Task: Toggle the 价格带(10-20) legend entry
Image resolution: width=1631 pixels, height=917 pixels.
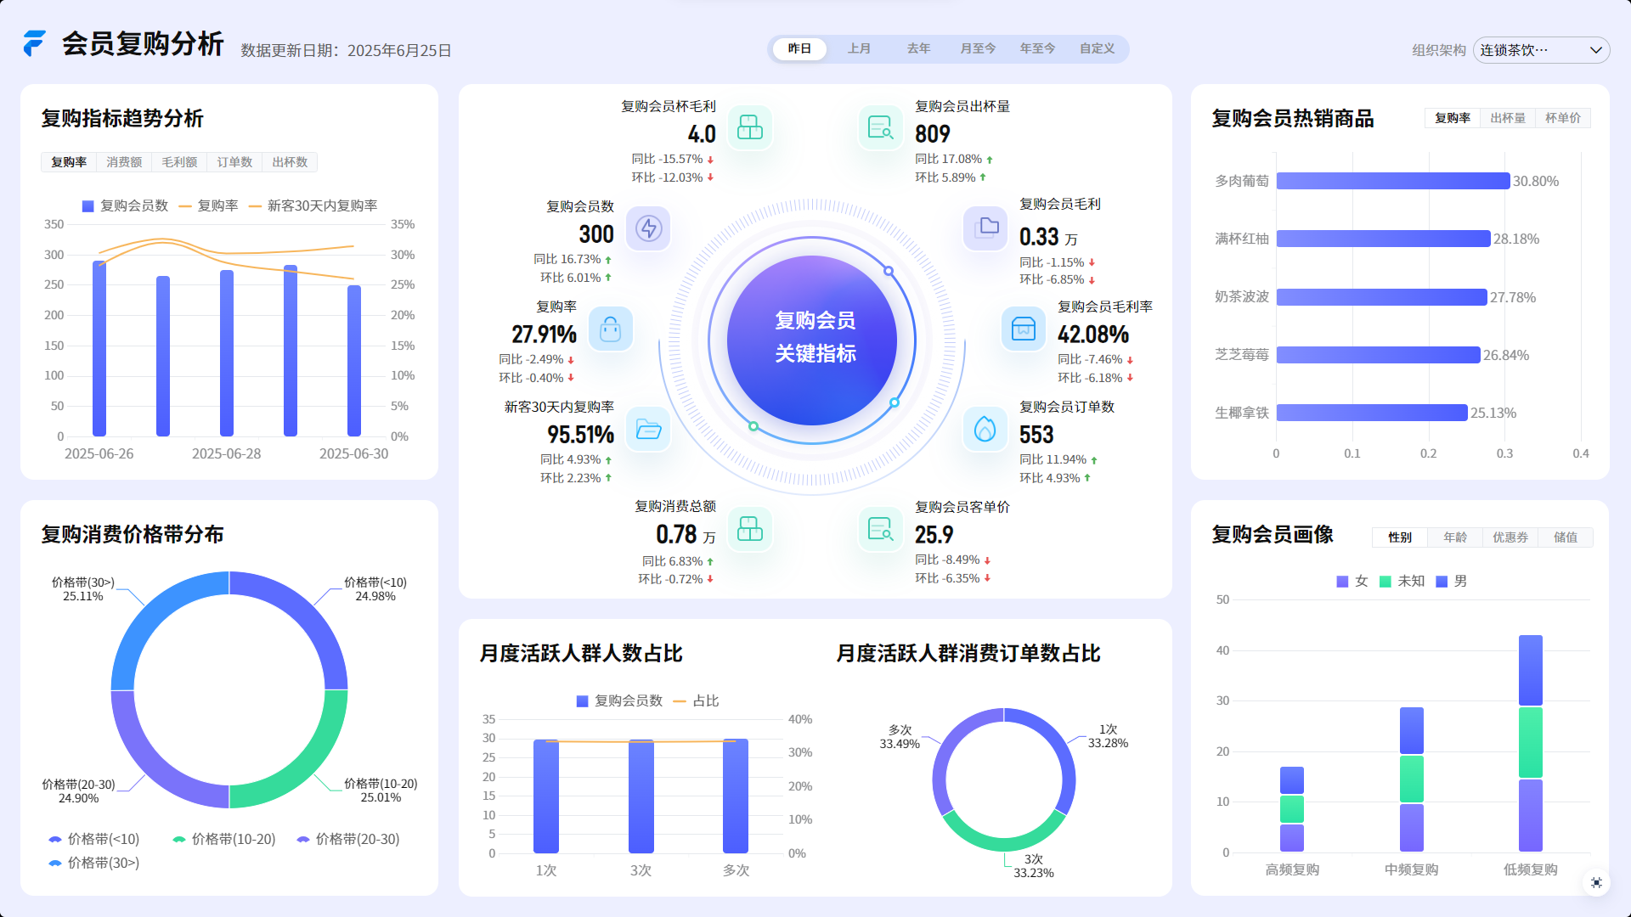Action: point(224,839)
